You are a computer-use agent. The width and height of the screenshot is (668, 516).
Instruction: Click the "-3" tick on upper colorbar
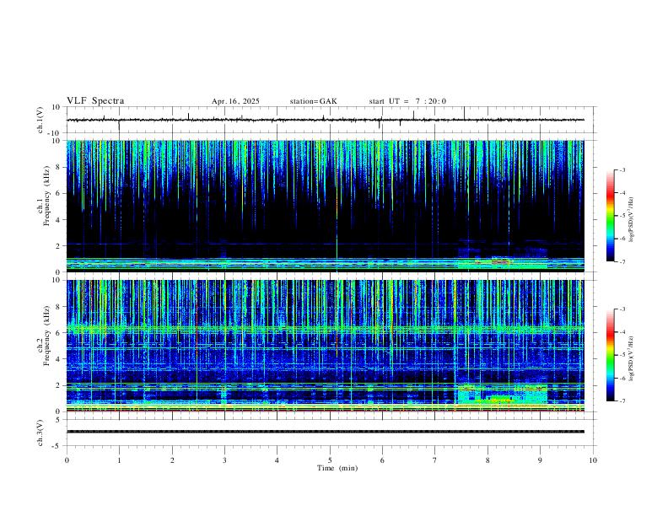(x=622, y=169)
